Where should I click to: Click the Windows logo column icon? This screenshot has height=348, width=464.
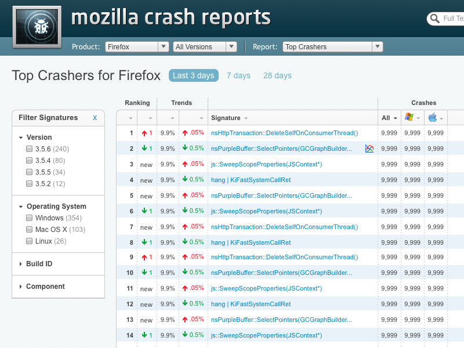[409, 117]
